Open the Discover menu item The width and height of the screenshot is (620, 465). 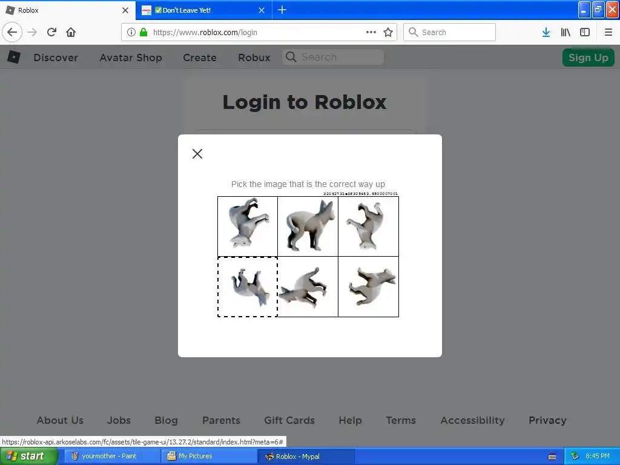click(56, 58)
